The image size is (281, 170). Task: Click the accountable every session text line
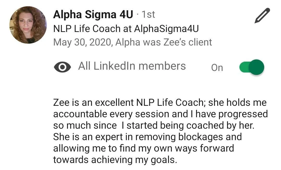click(161, 114)
